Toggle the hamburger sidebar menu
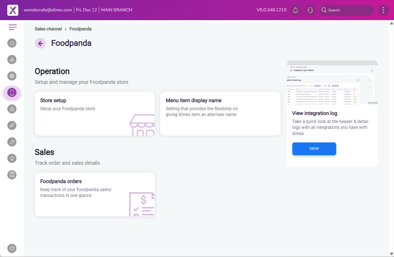Screen dimensions: 394x257 click(x=13, y=27)
